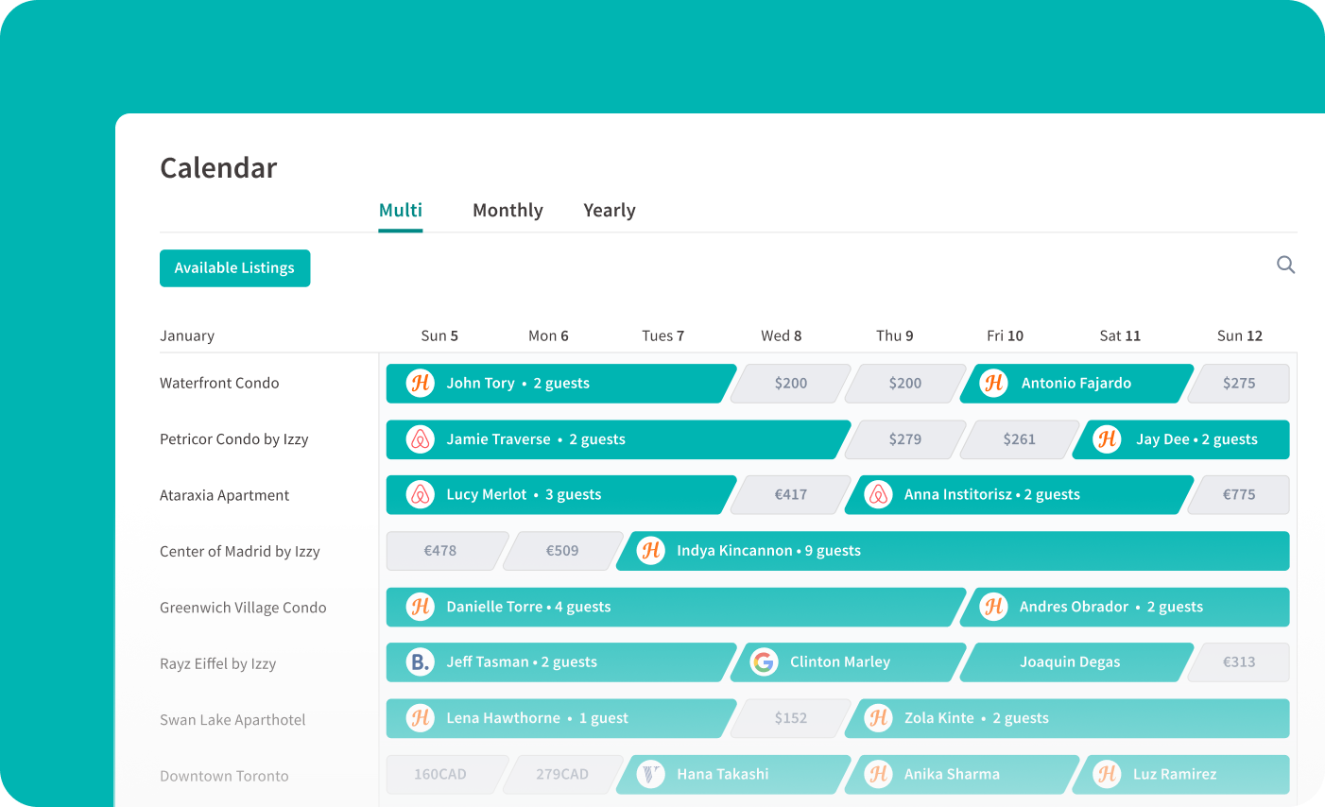Click the search magnifier icon

[1286, 265]
